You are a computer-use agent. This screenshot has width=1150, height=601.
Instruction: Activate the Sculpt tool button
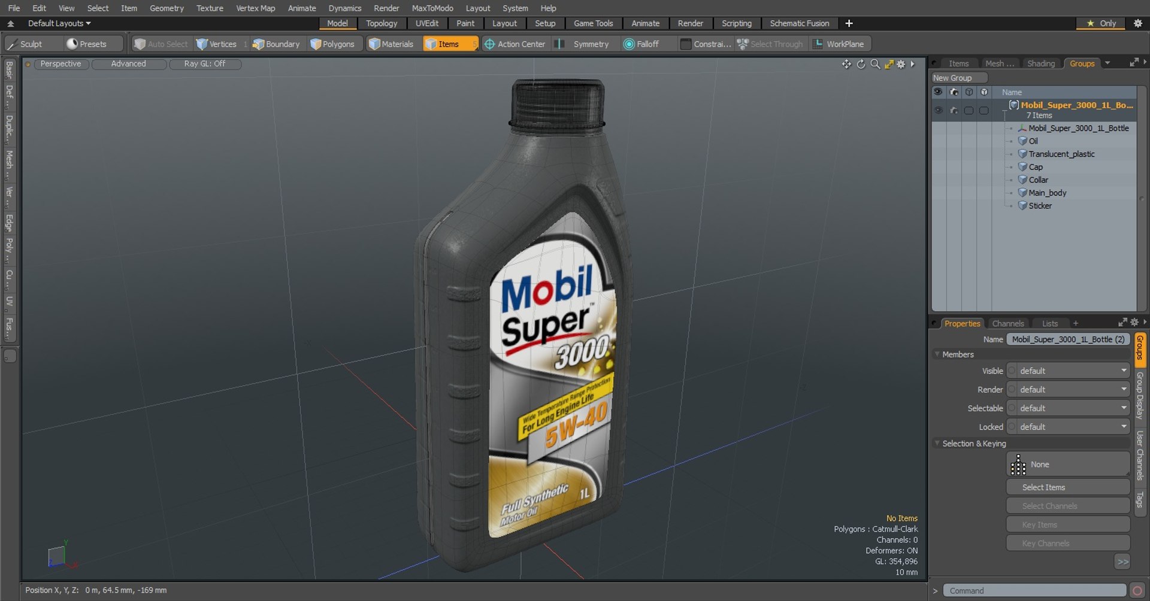pos(33,44)
